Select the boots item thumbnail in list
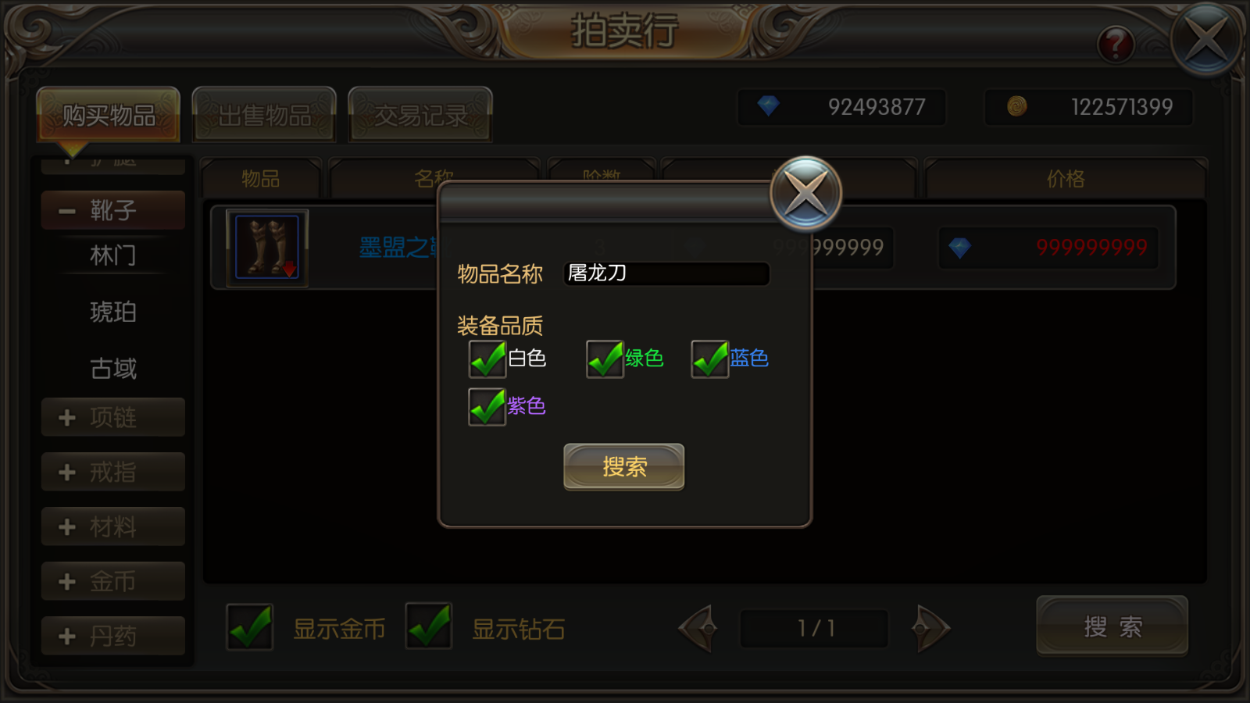This screenshot has width=1250, height=703. [267, 248]
